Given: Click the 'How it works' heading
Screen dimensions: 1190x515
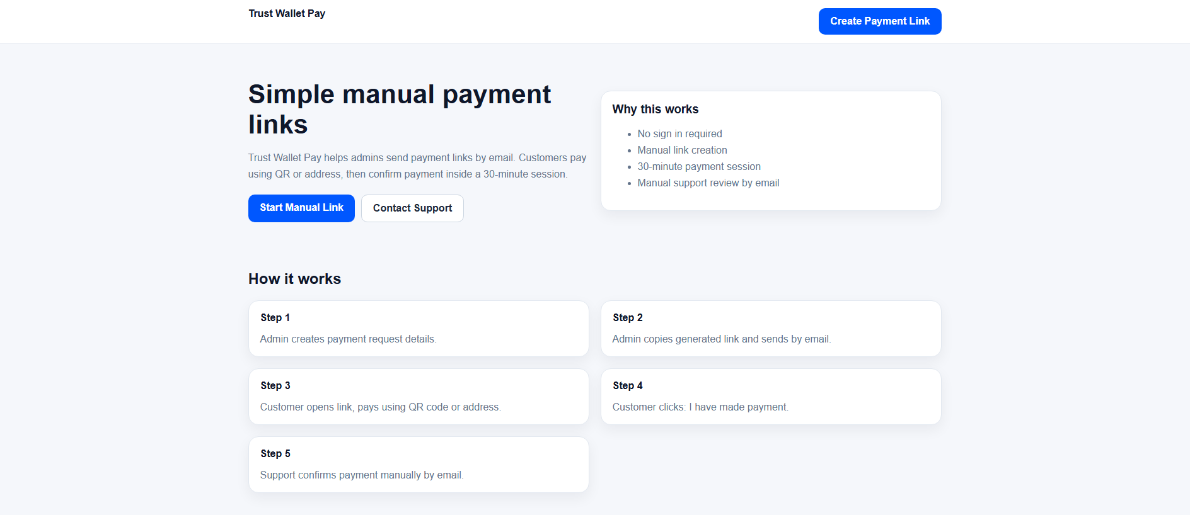Looking at the screenshot, I should click(294, 279).
